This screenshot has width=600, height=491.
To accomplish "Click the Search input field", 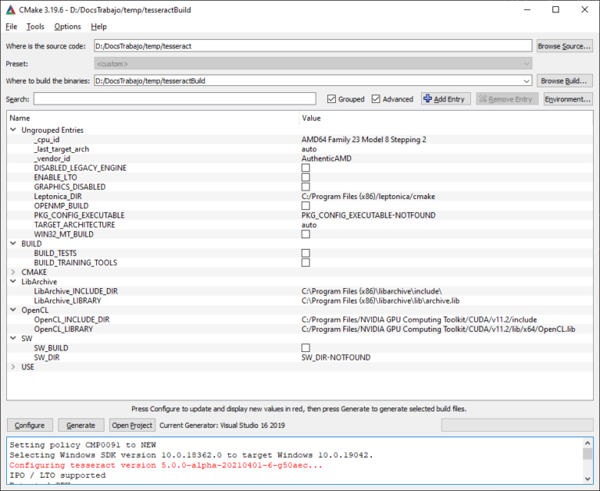I will click(x=175, y=98).
